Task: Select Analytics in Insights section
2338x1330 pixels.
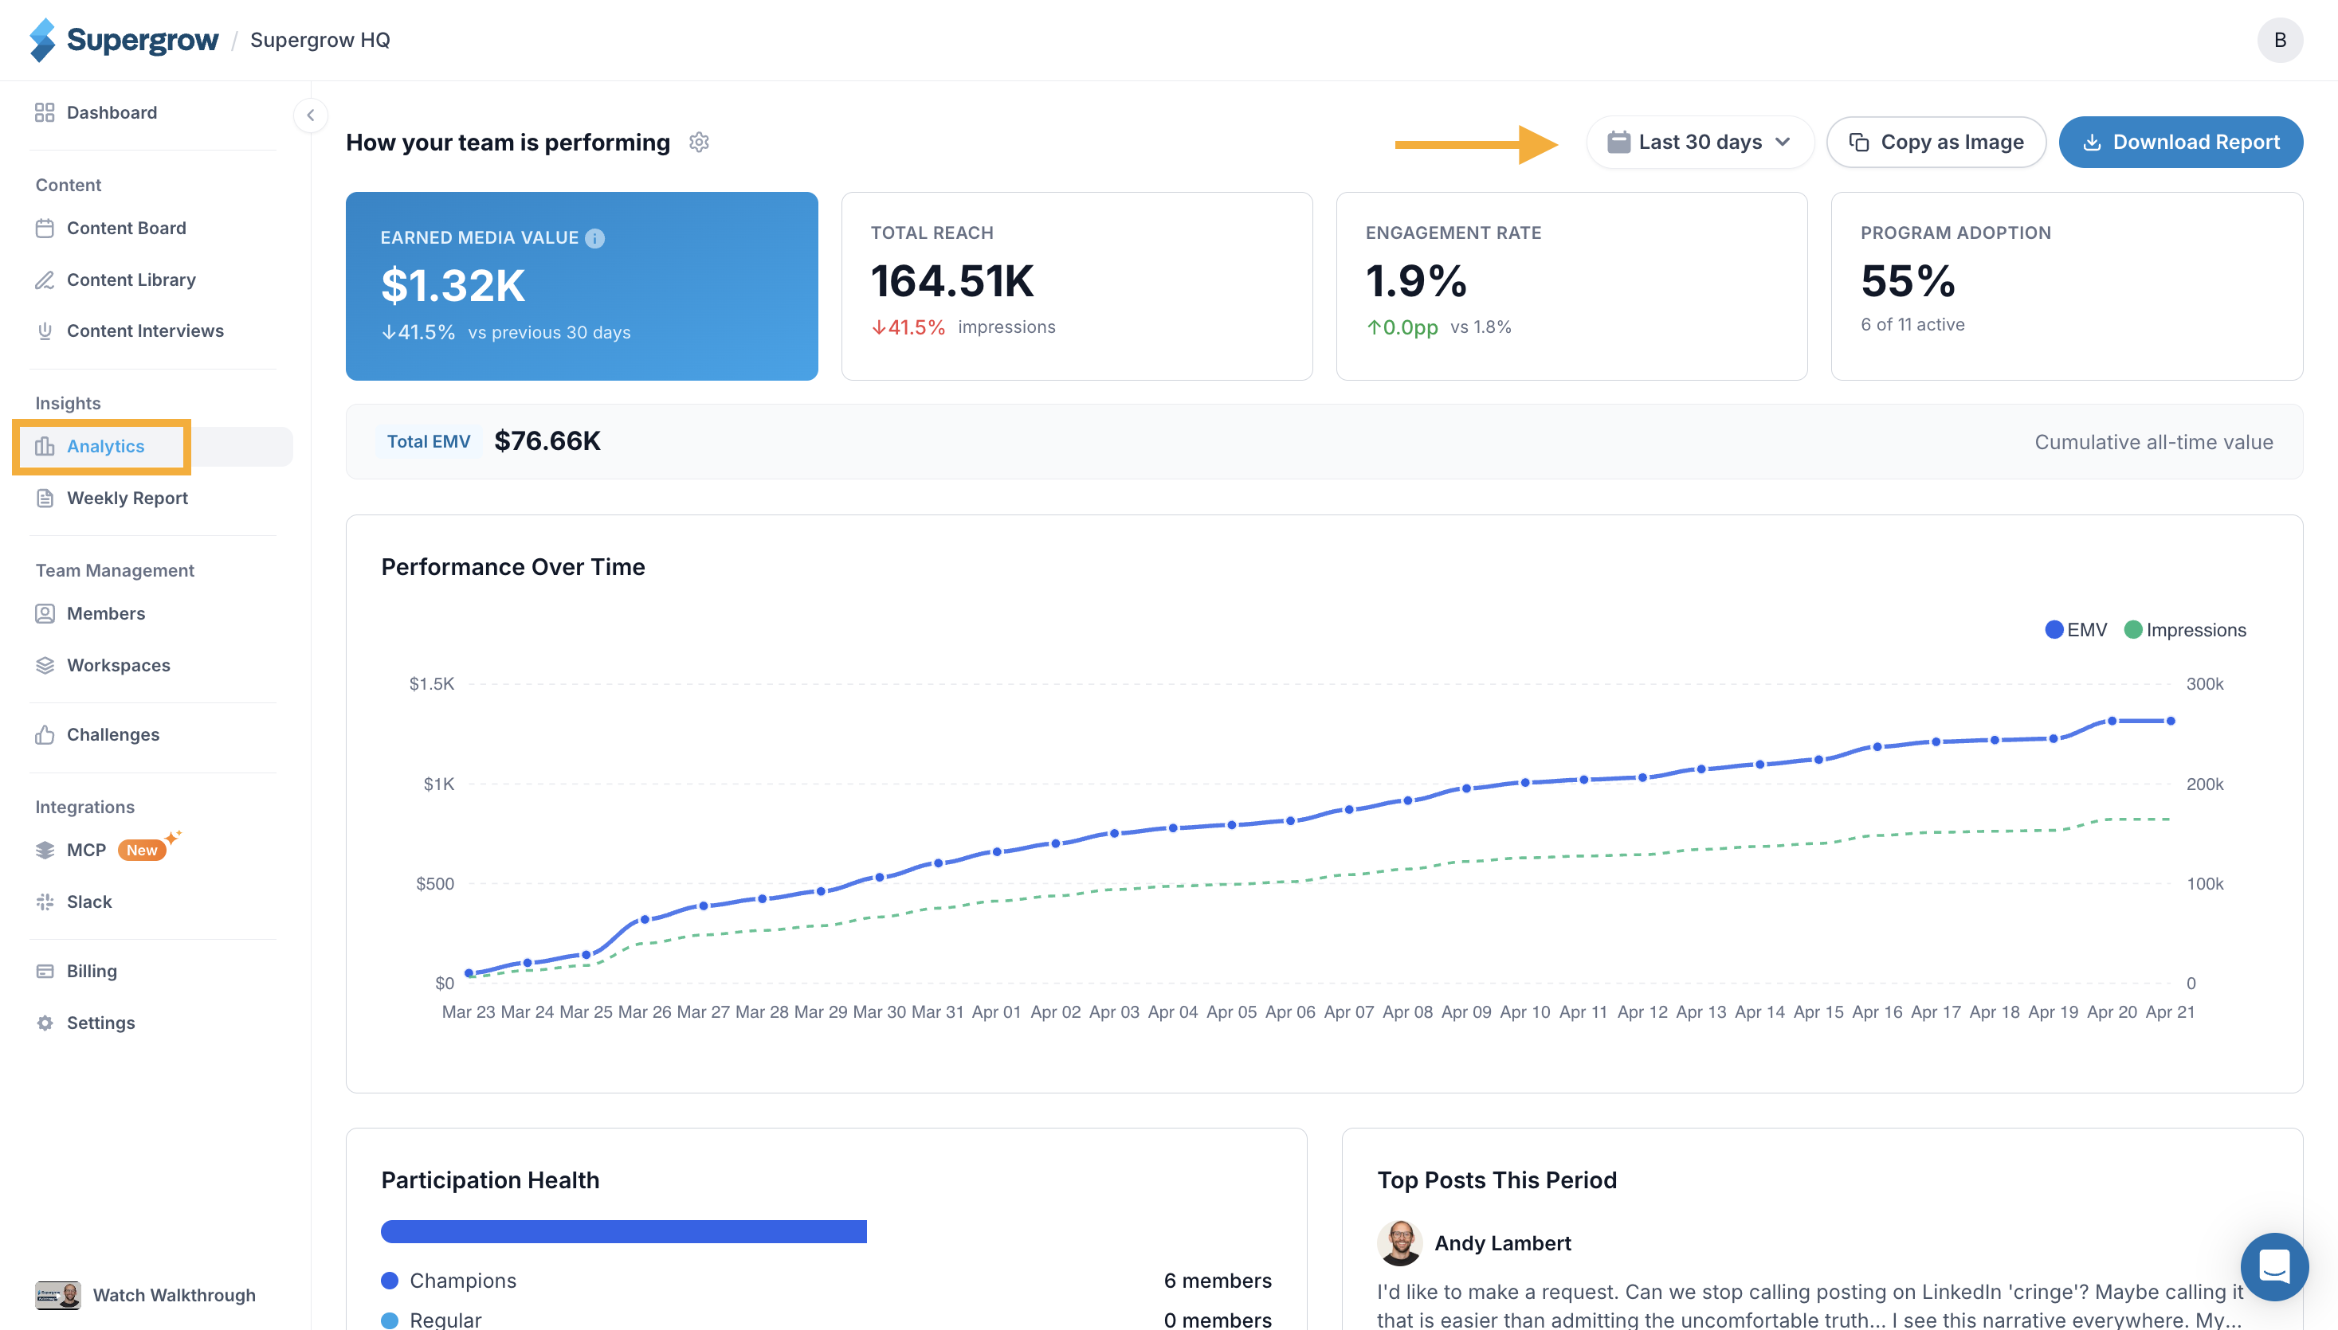Action: [105, 446]
